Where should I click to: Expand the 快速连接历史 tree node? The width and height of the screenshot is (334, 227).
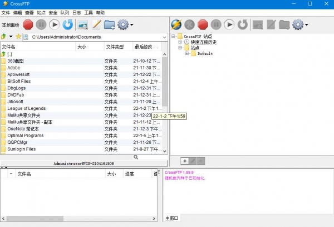coord(180,42)
